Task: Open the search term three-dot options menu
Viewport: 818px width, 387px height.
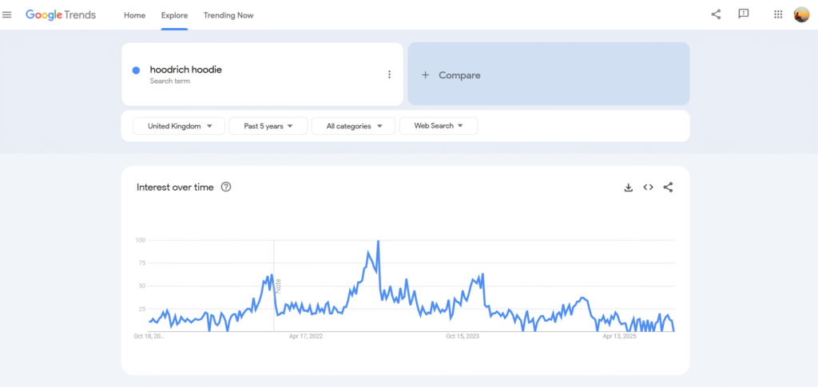Action: (x=389, y=75)
